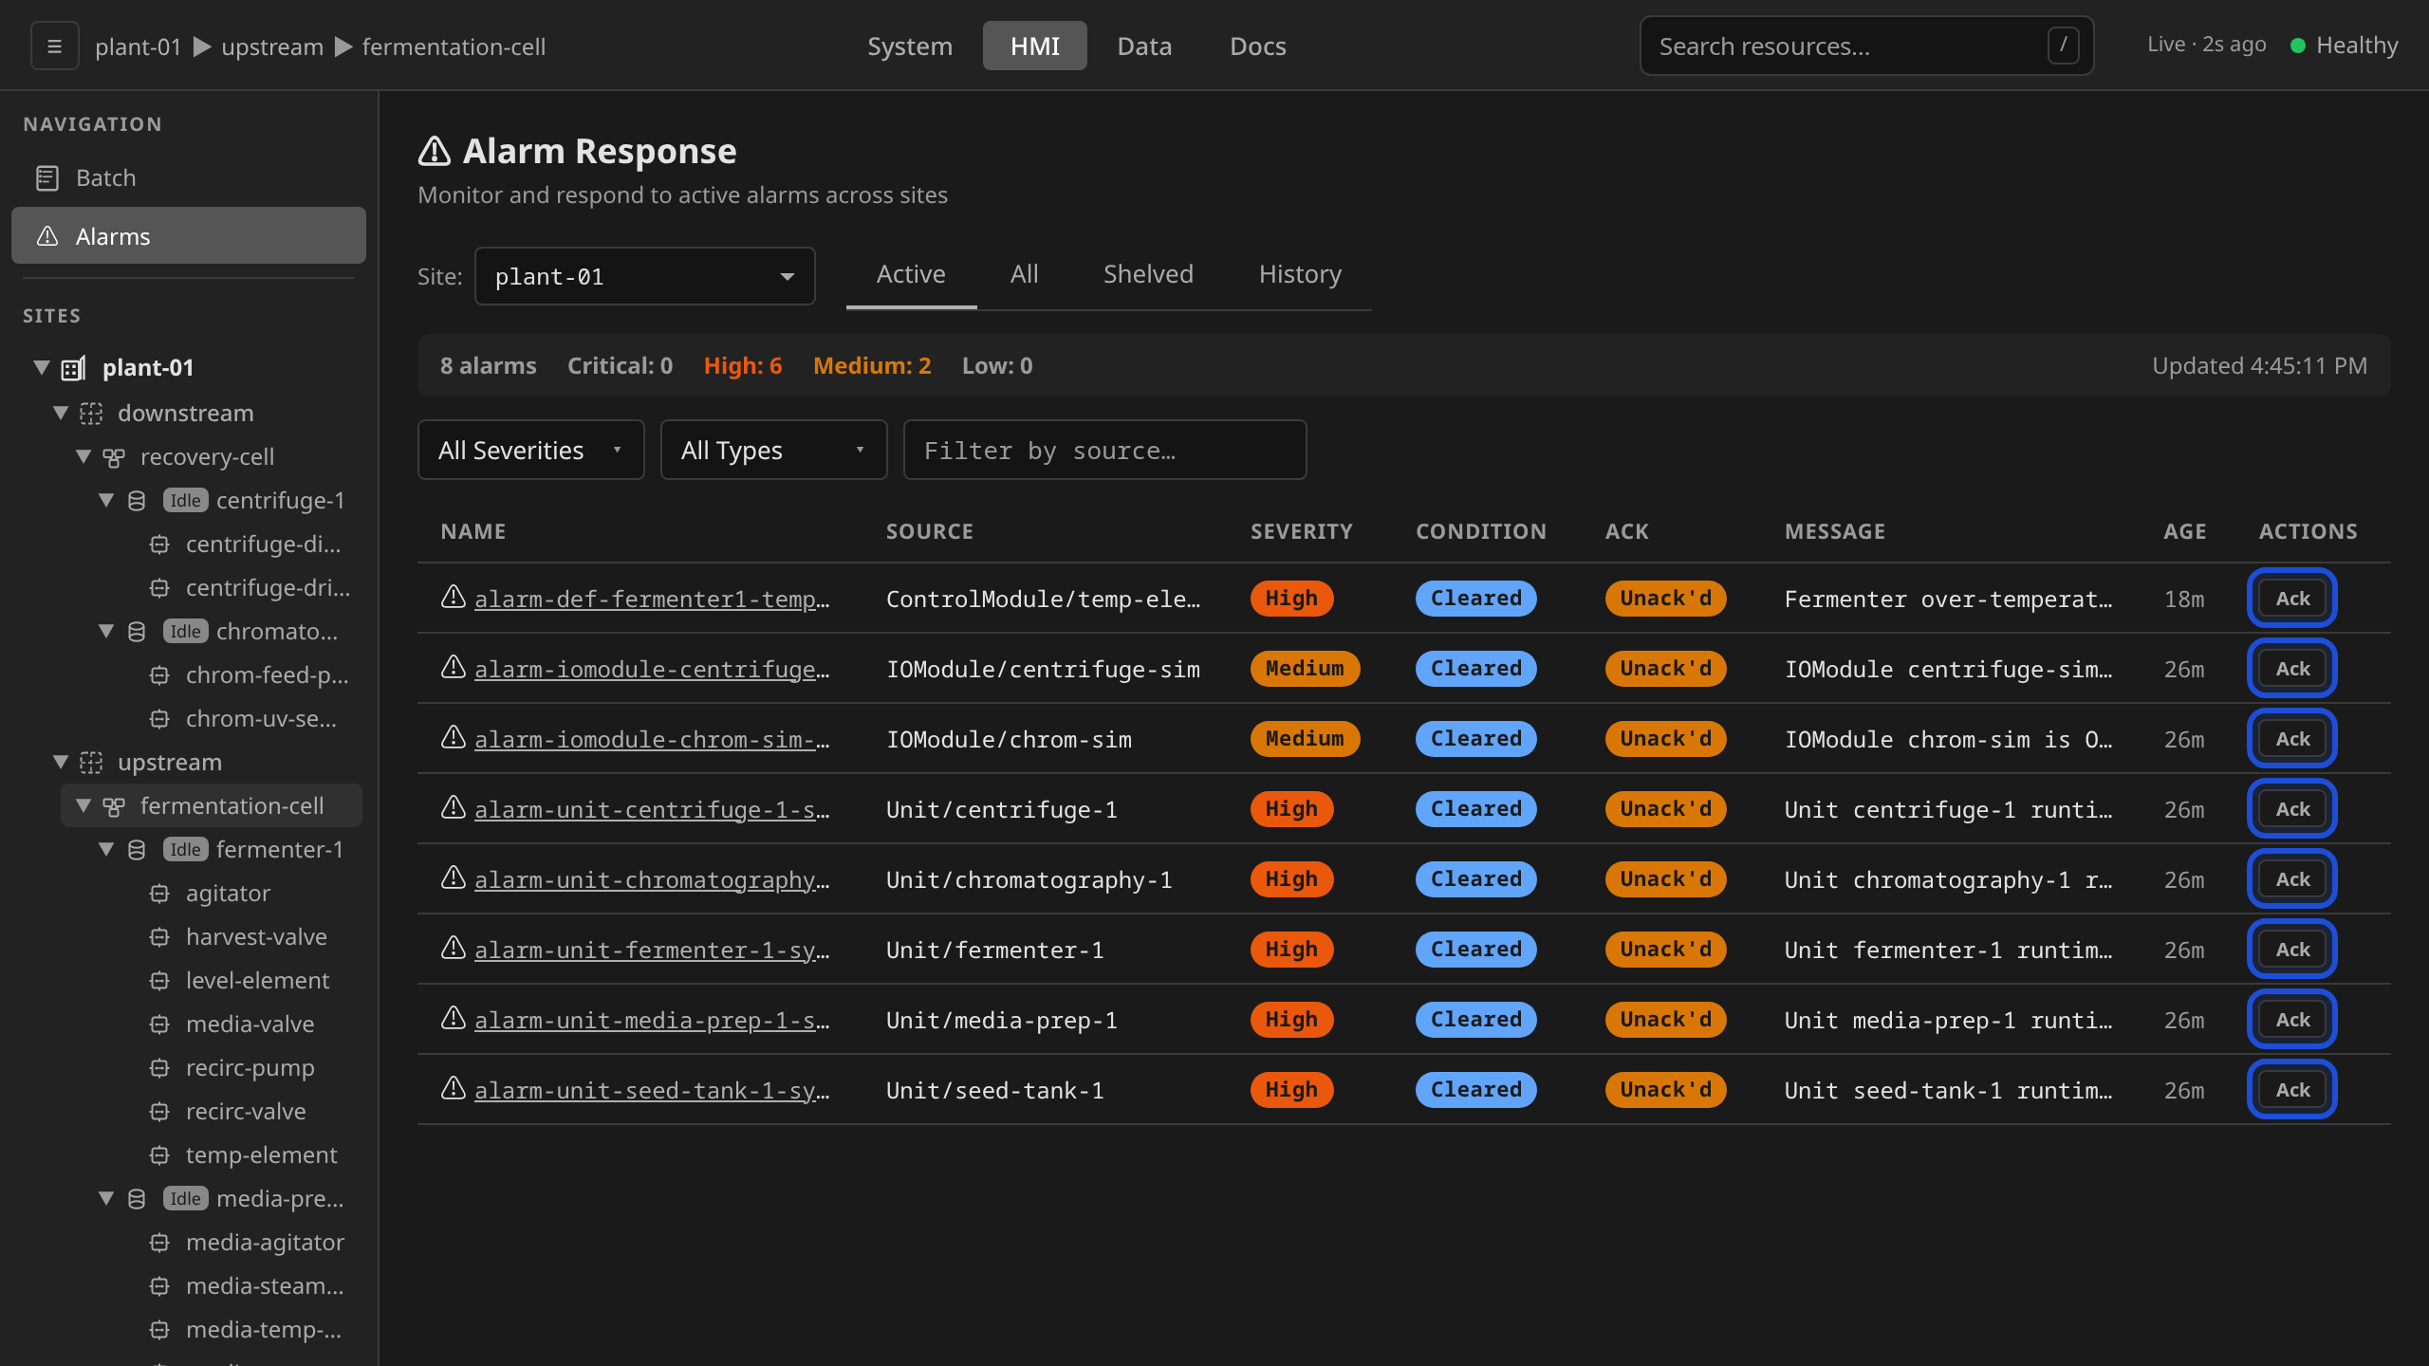Image resolution: width=2429 pixels, height=1366 pixels.
Task: Click the fermentation-cell process cell icon
Action: pos(114,806)
